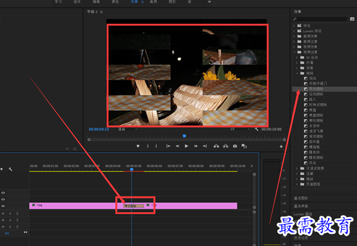The width and height of the screenshot is (357, 246).
Task: Open the Lumetri 颜色 panel
Action: 303,214
